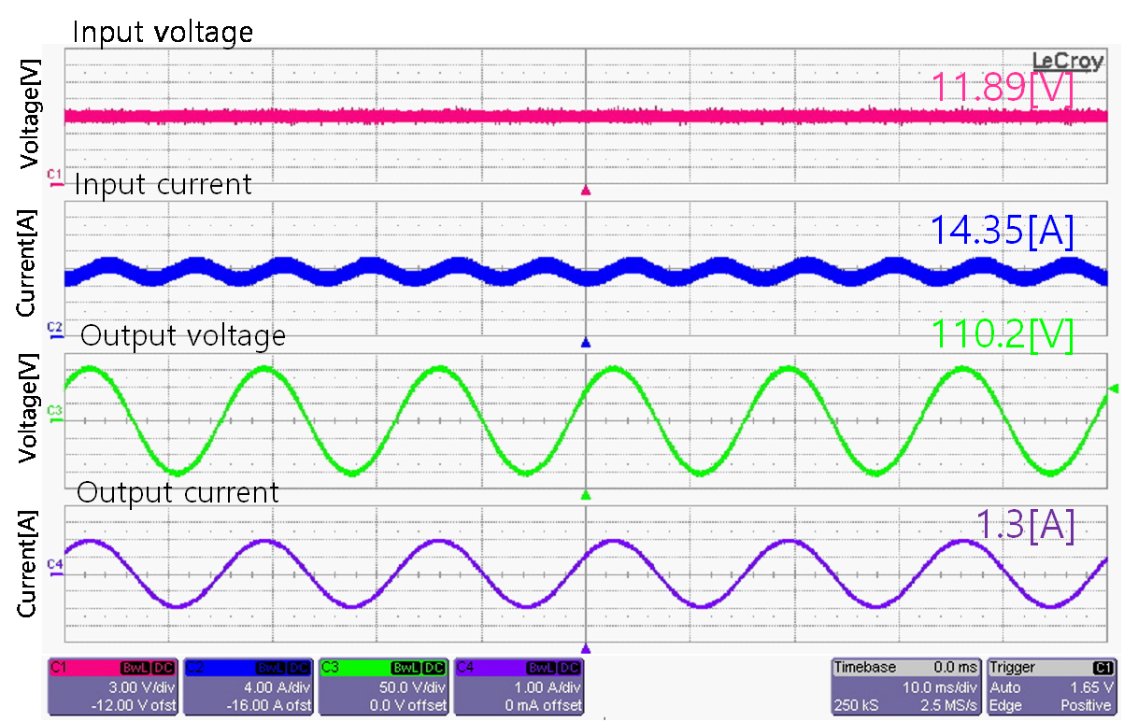1124x722 pixels.
Task: Click the -16.00 A ofst value
Action: [x=268, y=705]
